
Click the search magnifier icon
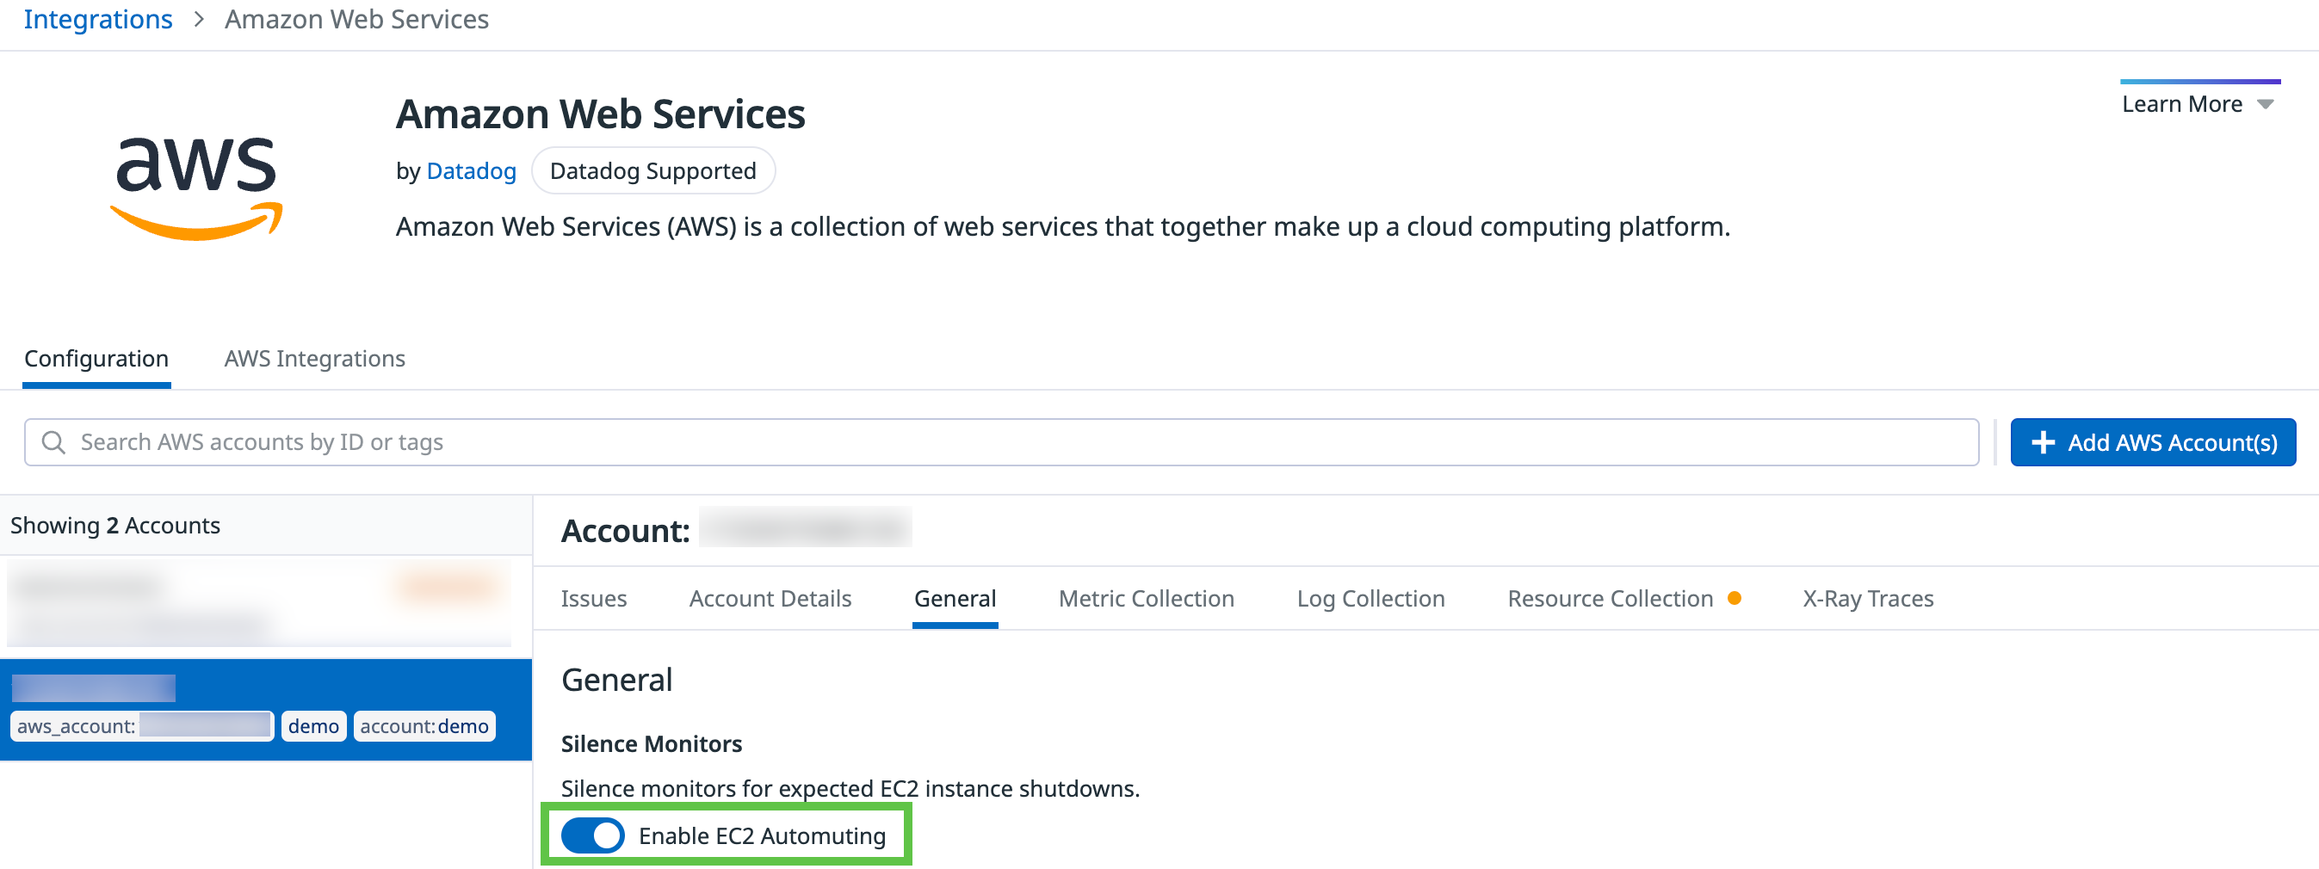point(54,442)
